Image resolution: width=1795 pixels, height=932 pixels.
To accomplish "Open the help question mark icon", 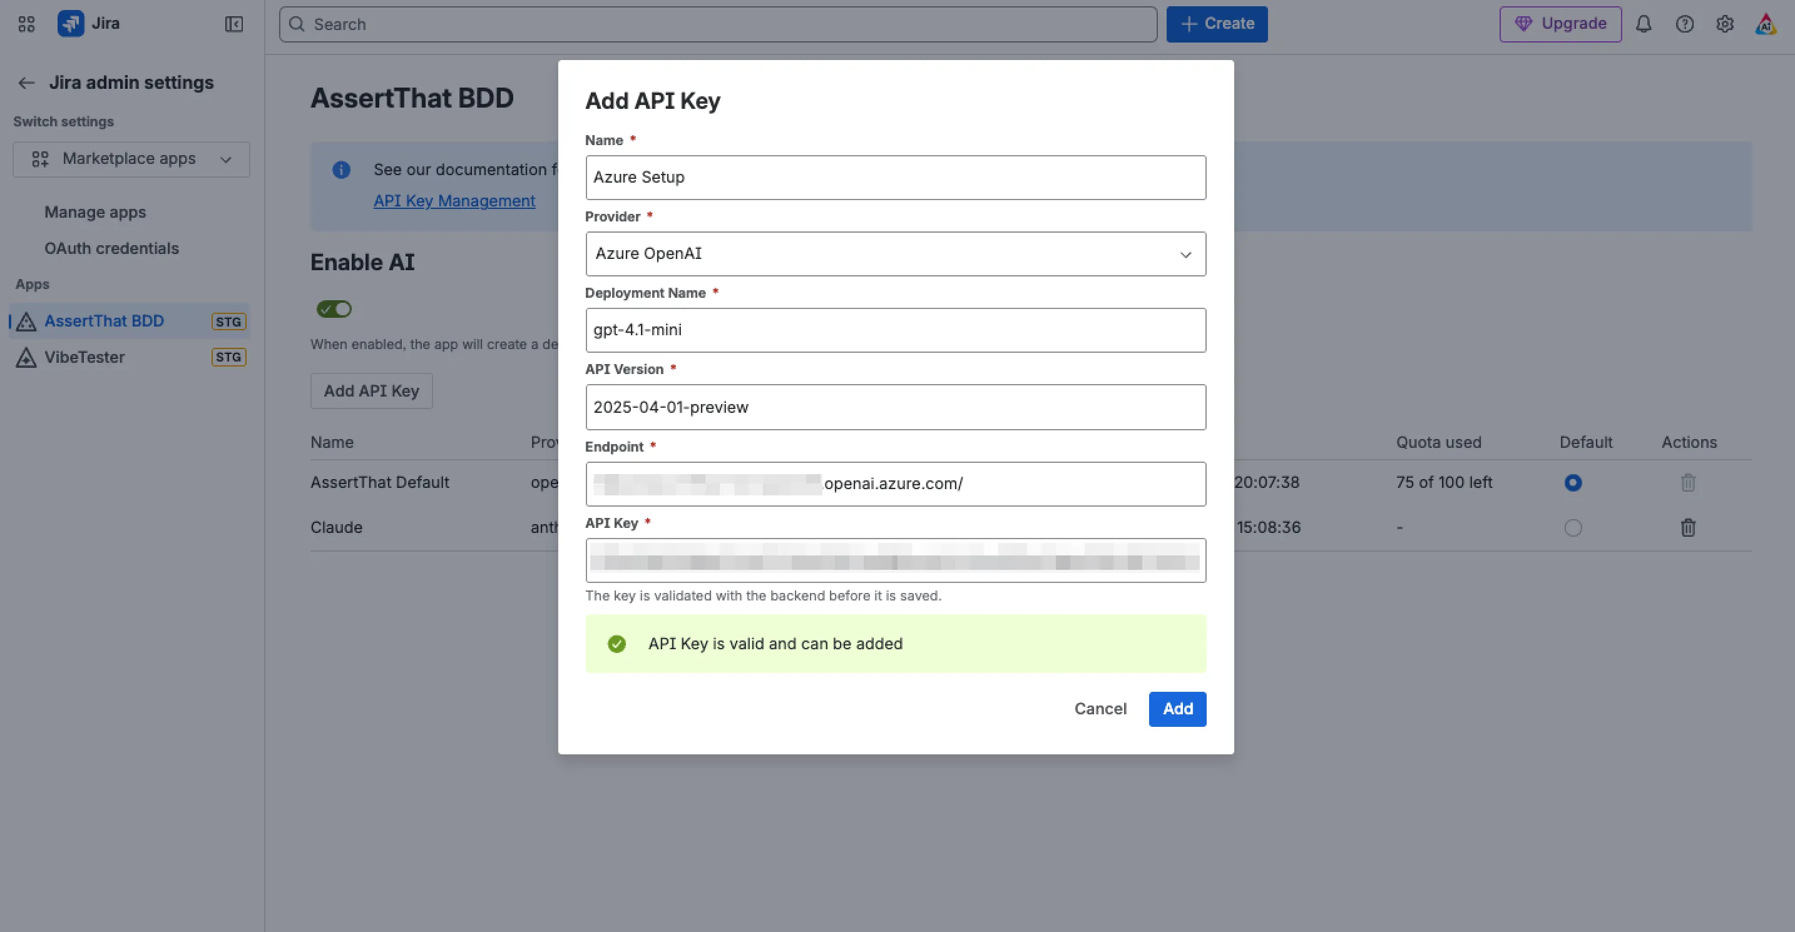I will pos(1685,24).
